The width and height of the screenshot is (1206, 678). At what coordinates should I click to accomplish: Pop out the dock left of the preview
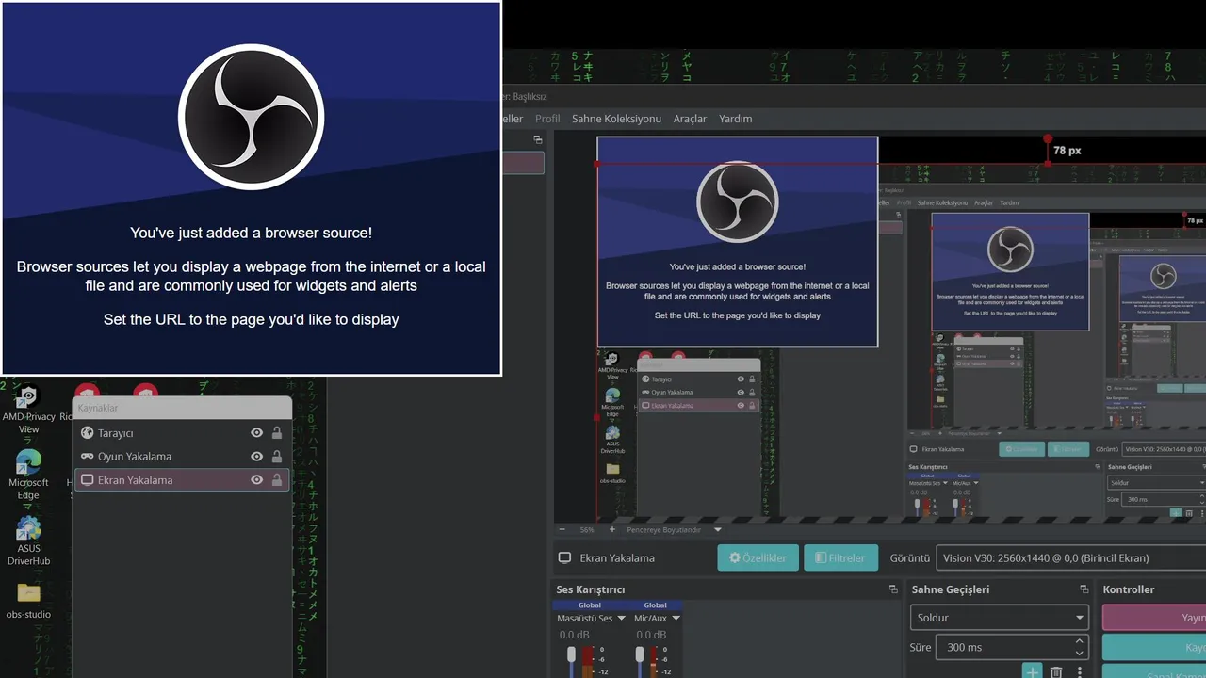pos(538,139)
